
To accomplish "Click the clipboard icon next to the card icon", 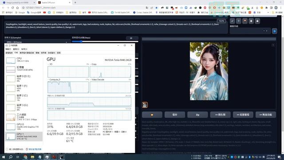I will tap(251, 21).
